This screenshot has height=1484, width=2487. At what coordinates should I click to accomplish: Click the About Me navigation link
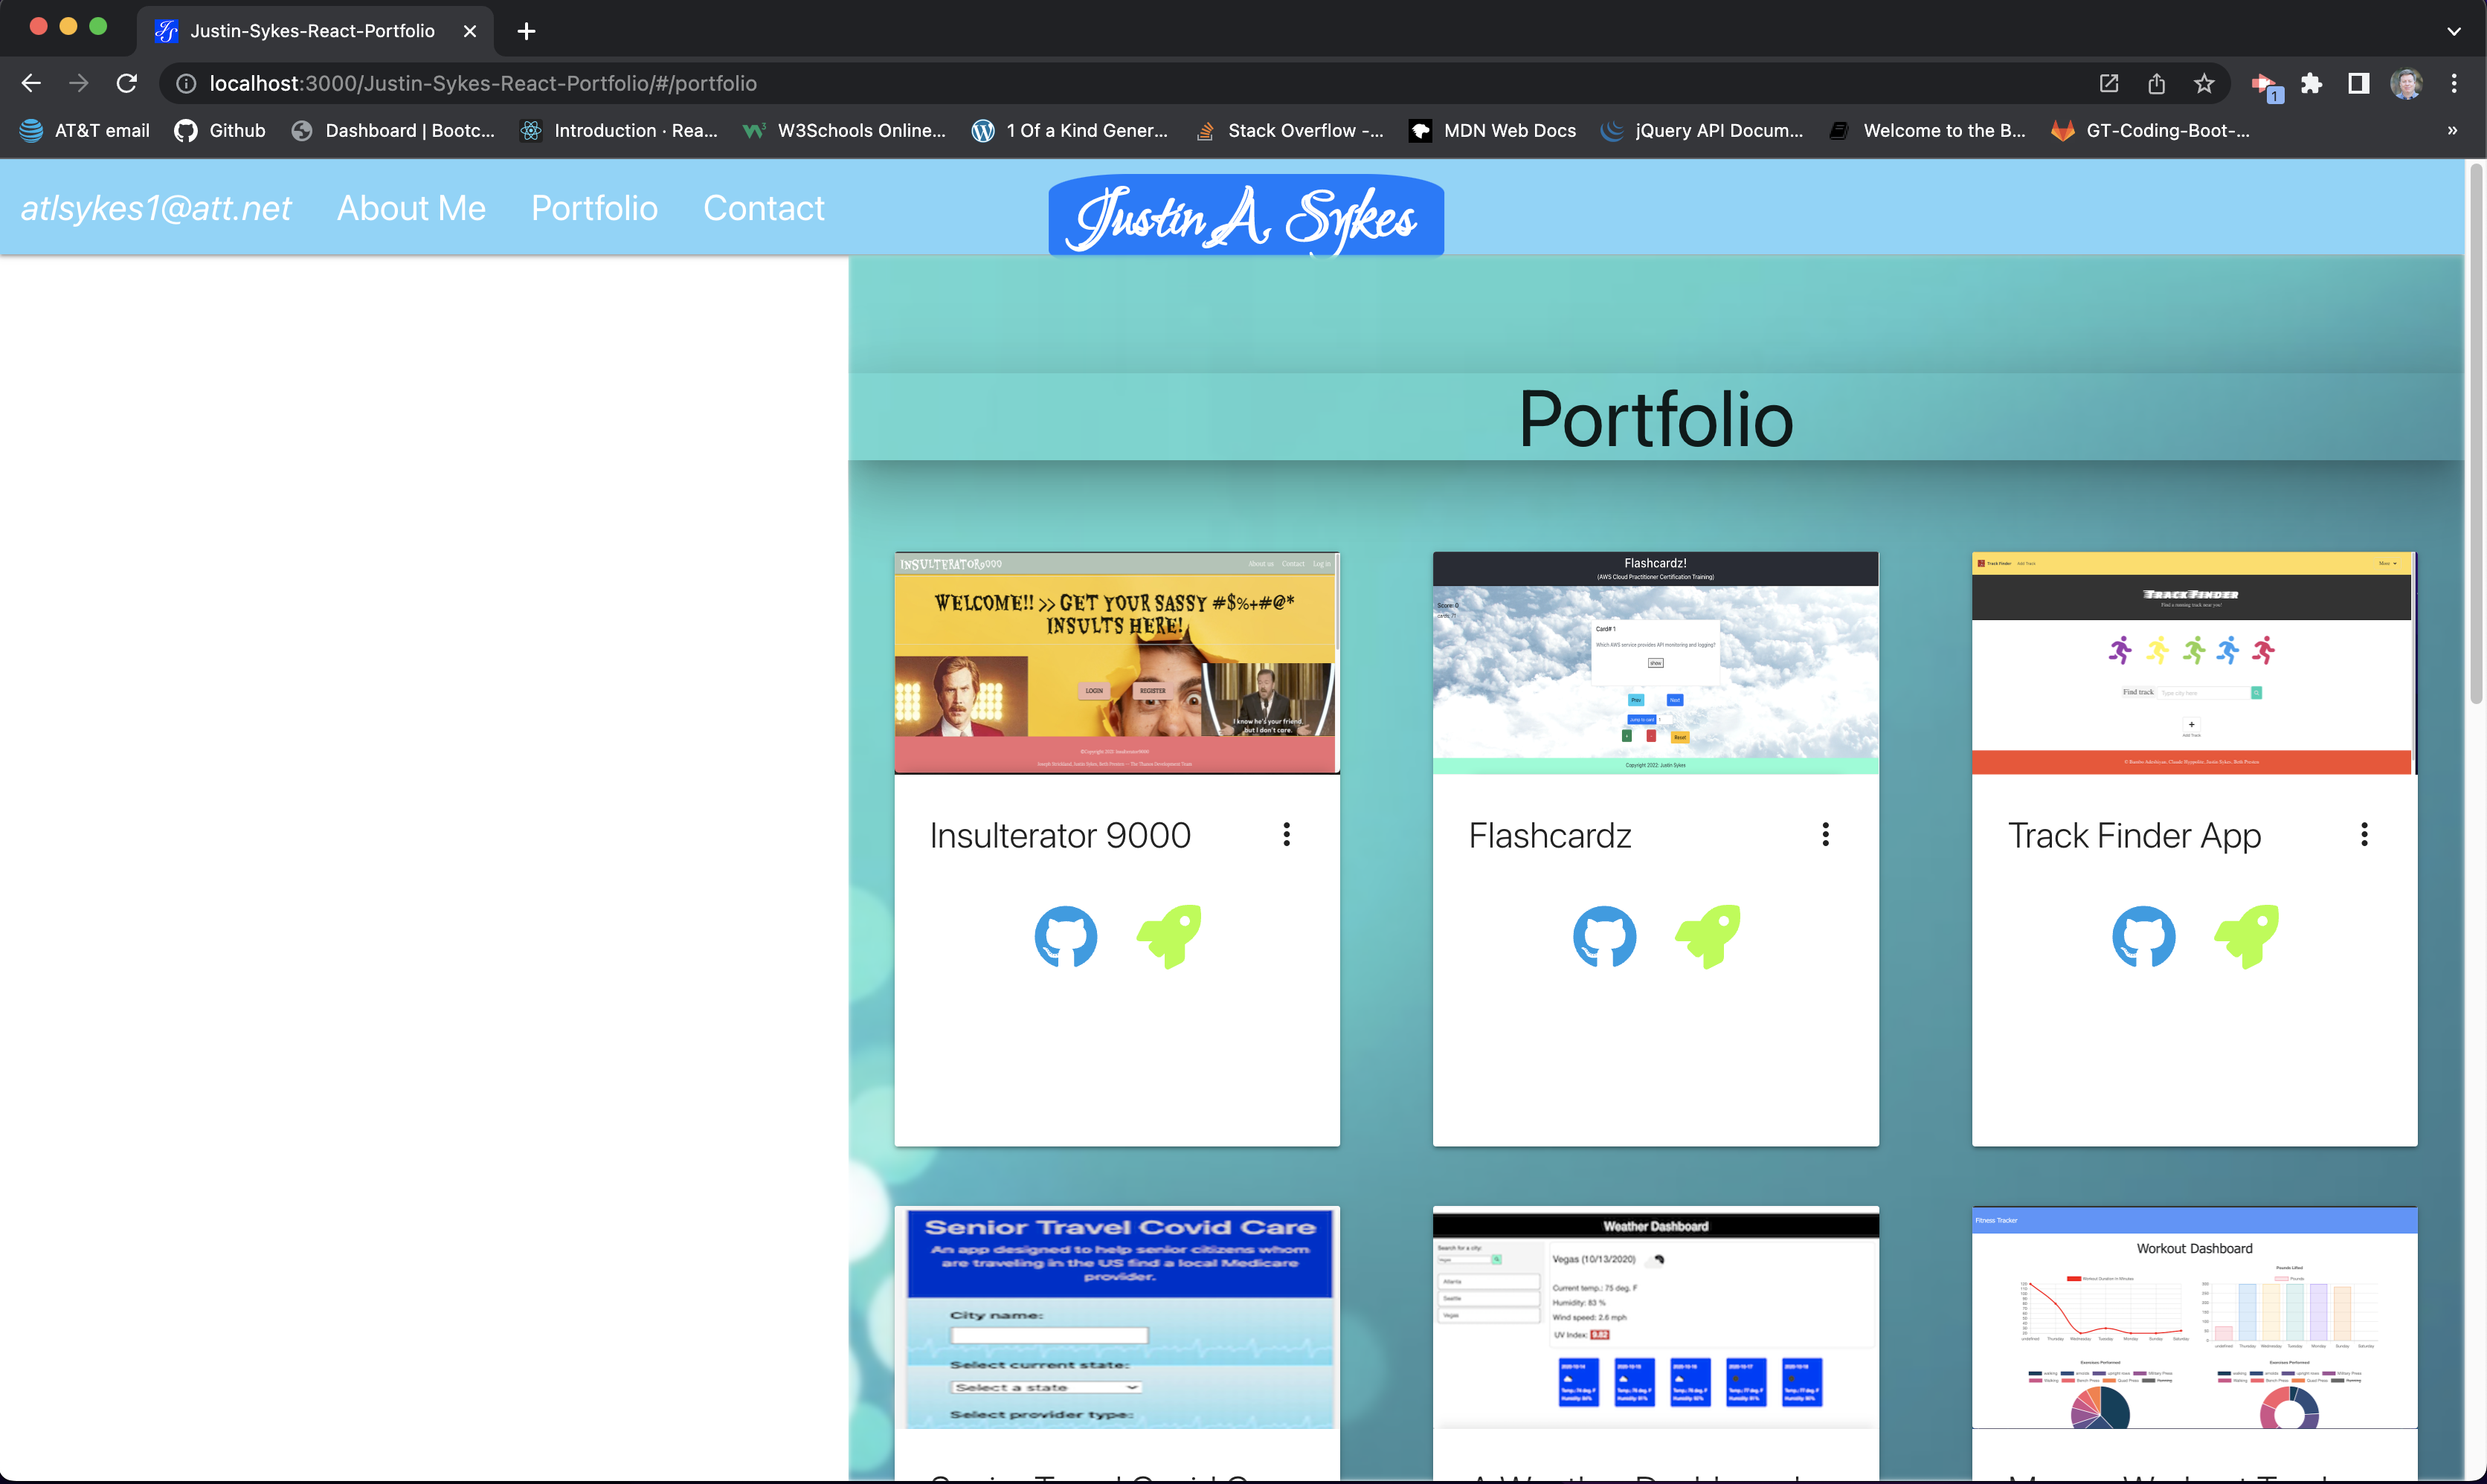411,208
